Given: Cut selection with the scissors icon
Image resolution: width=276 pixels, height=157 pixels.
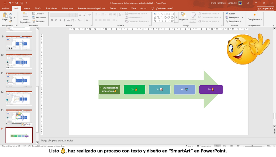Looking at the screenshot, I should [x=11, y=13].
